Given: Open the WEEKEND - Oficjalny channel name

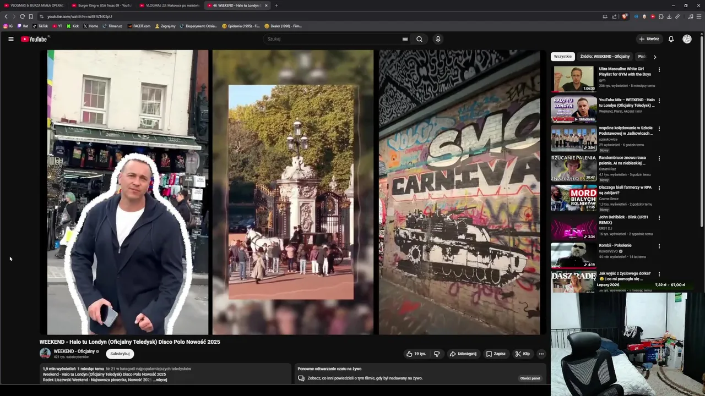Looking at the screenshot, I should (x=74, y=351).
